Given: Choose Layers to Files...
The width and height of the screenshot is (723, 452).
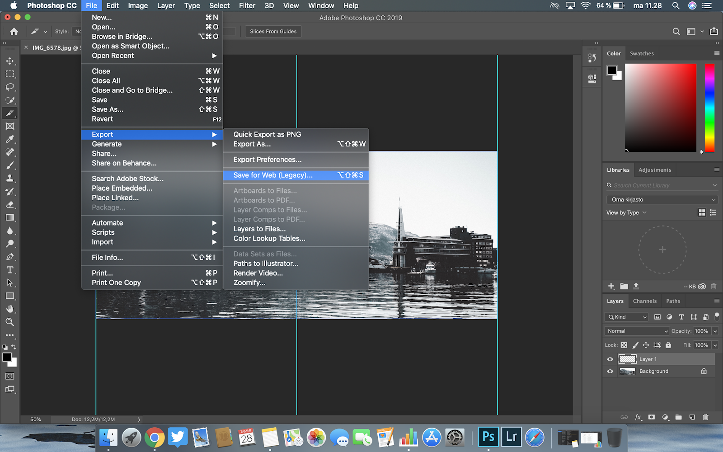Looking at the screenshot, I should [x=296, y=229].
